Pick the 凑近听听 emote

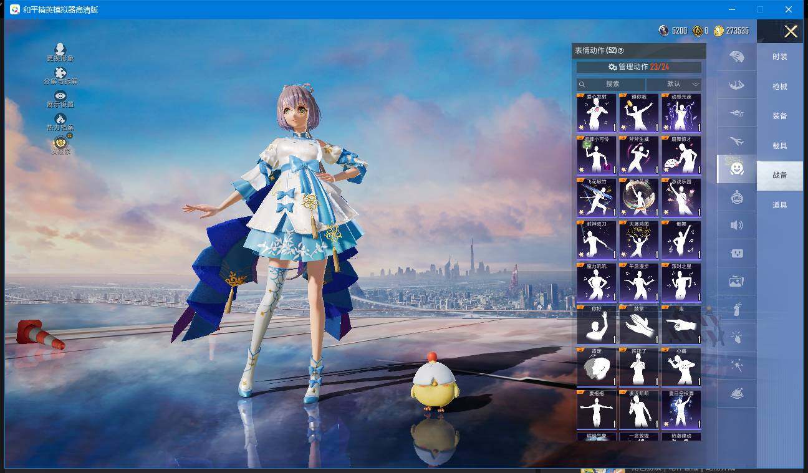point(639,409)
